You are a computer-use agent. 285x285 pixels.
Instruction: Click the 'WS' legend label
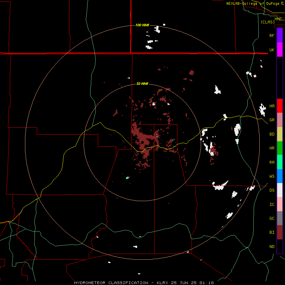(272, 176)
